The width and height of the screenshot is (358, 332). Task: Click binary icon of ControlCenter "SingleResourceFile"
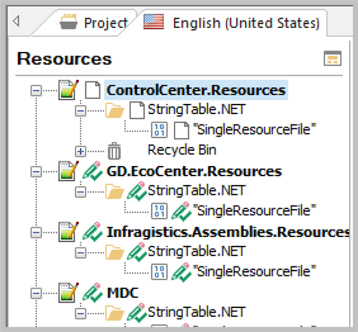coord(159,130)
